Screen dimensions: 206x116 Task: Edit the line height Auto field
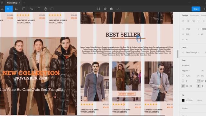tap(188, 76)
